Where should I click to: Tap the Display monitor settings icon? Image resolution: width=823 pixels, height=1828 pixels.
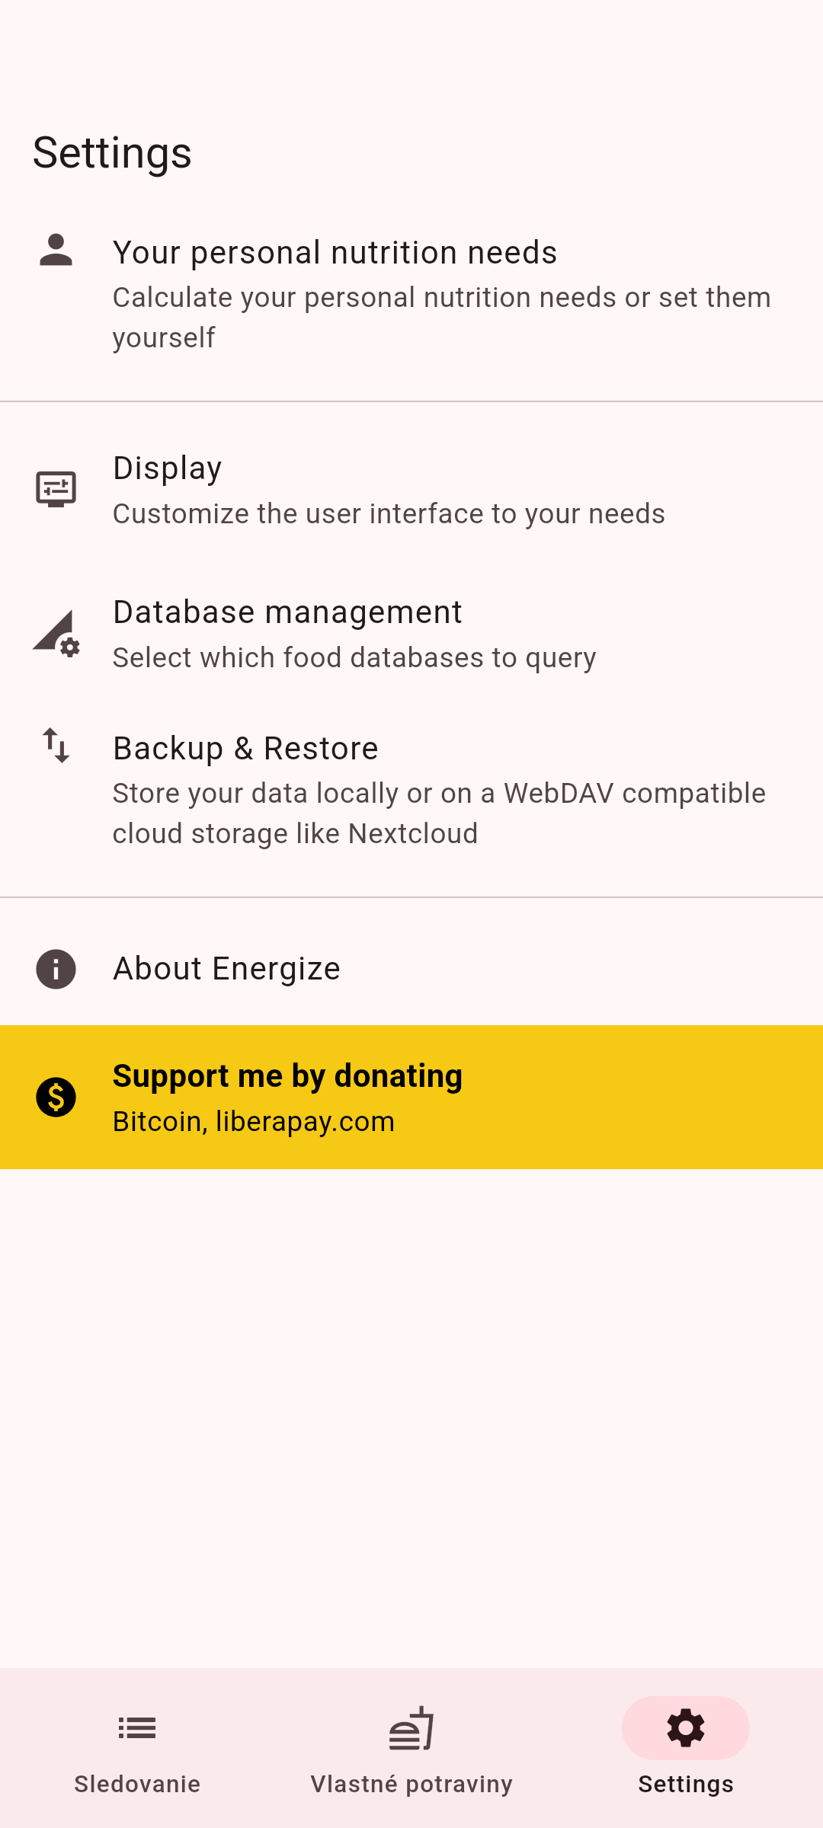[56, 489]
